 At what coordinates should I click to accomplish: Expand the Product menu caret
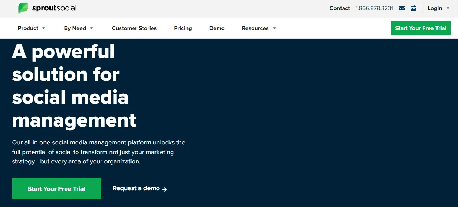click(x=44, y=28)
